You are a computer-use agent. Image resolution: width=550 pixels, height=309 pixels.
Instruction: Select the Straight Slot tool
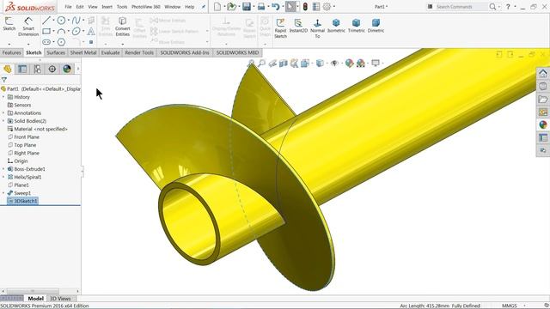[46, 42]
